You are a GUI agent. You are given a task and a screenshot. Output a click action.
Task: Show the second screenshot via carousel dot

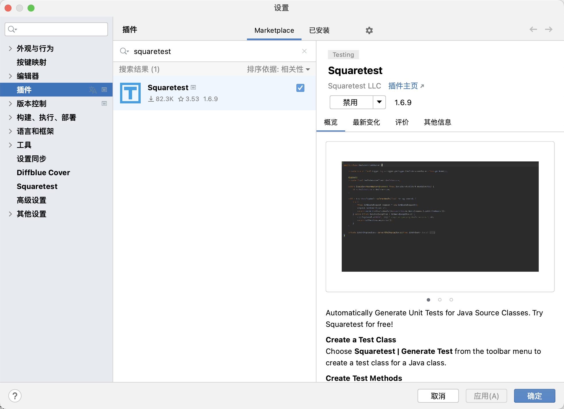pyautogui.click(x=440, y=300)
